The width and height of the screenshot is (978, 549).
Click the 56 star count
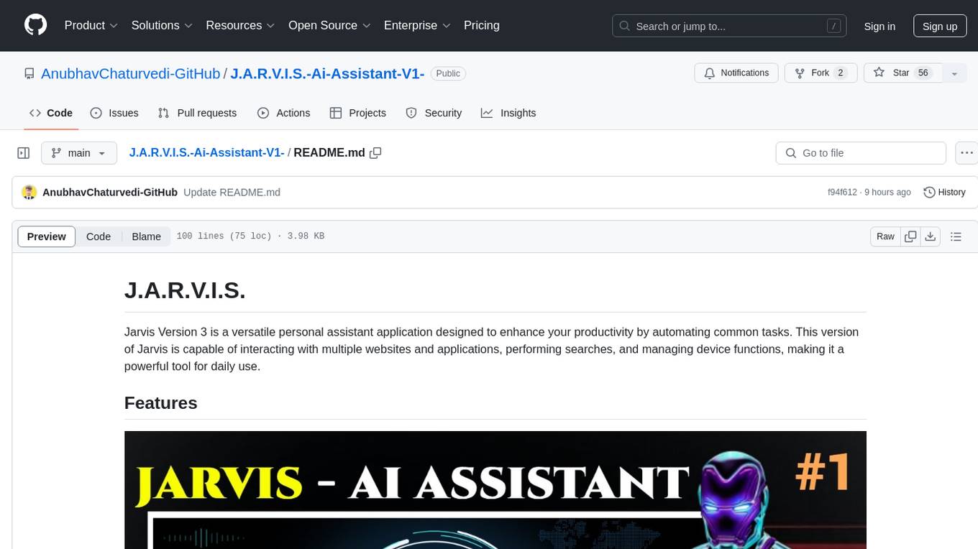point(923,73)
